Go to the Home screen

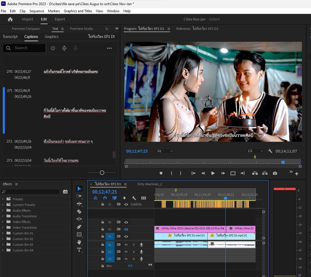coord(10,19)
